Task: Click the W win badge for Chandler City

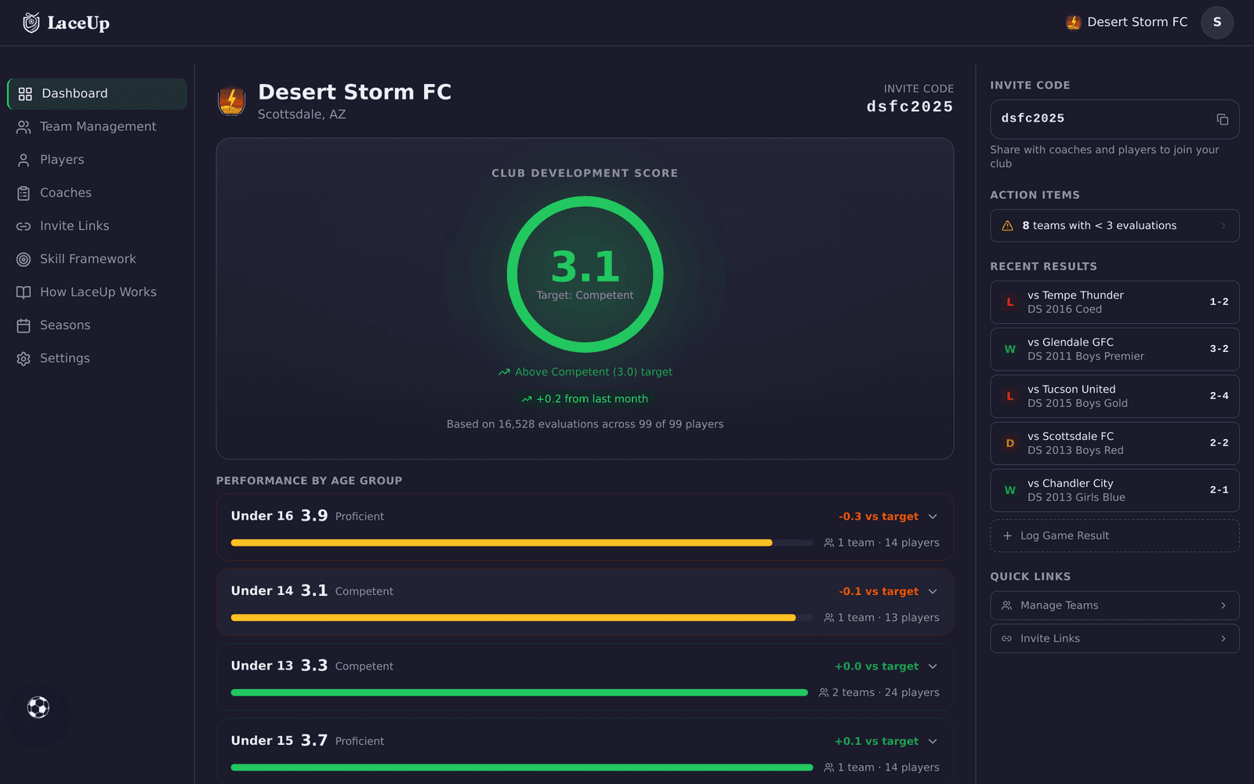Action: click(x=1010, y=490)
